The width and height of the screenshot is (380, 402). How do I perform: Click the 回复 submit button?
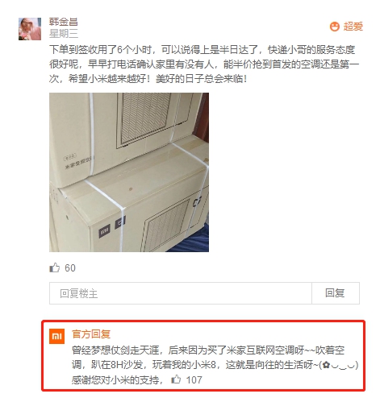tap(336, 293)
